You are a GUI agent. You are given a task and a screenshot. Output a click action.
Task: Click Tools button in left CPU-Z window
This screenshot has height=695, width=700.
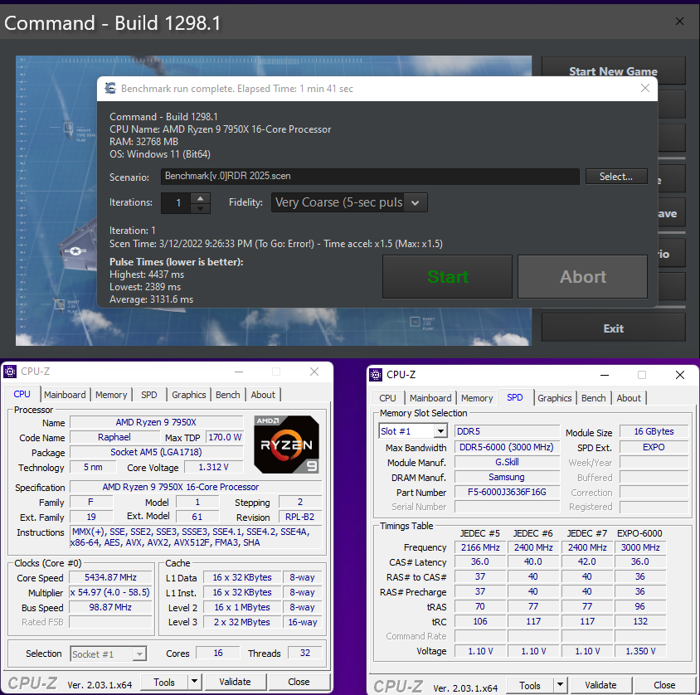click(x=164, y=682)
